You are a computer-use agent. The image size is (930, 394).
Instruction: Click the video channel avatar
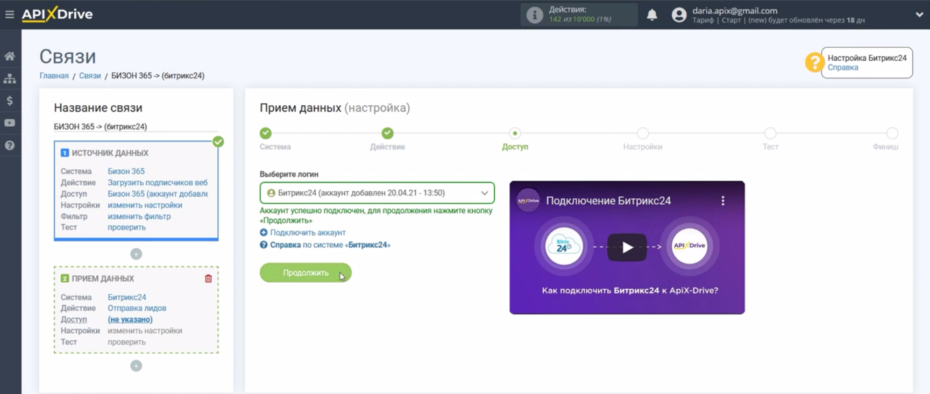tap(528, 200)
